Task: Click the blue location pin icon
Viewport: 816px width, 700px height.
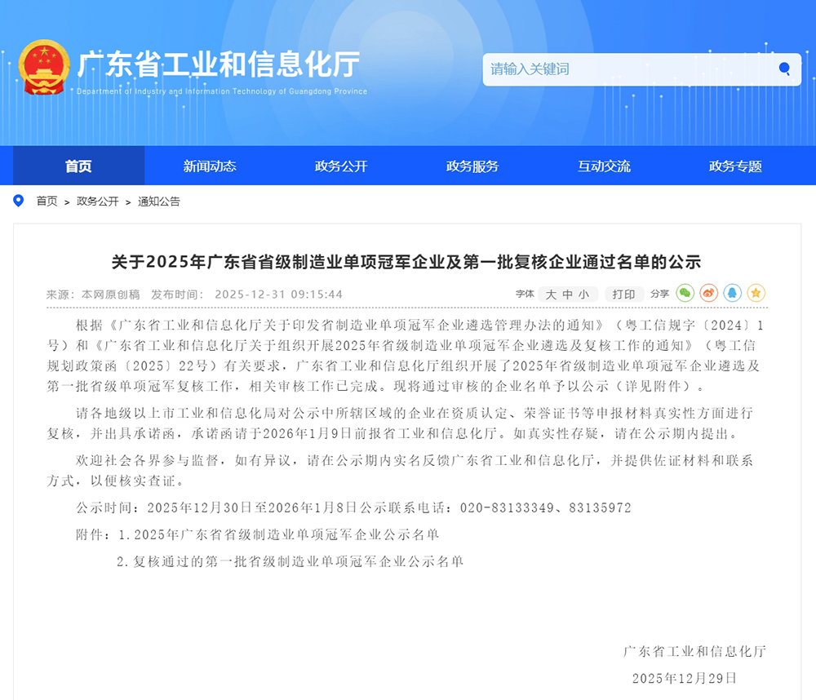Action: pyautogui.click(x=19, y=201)
